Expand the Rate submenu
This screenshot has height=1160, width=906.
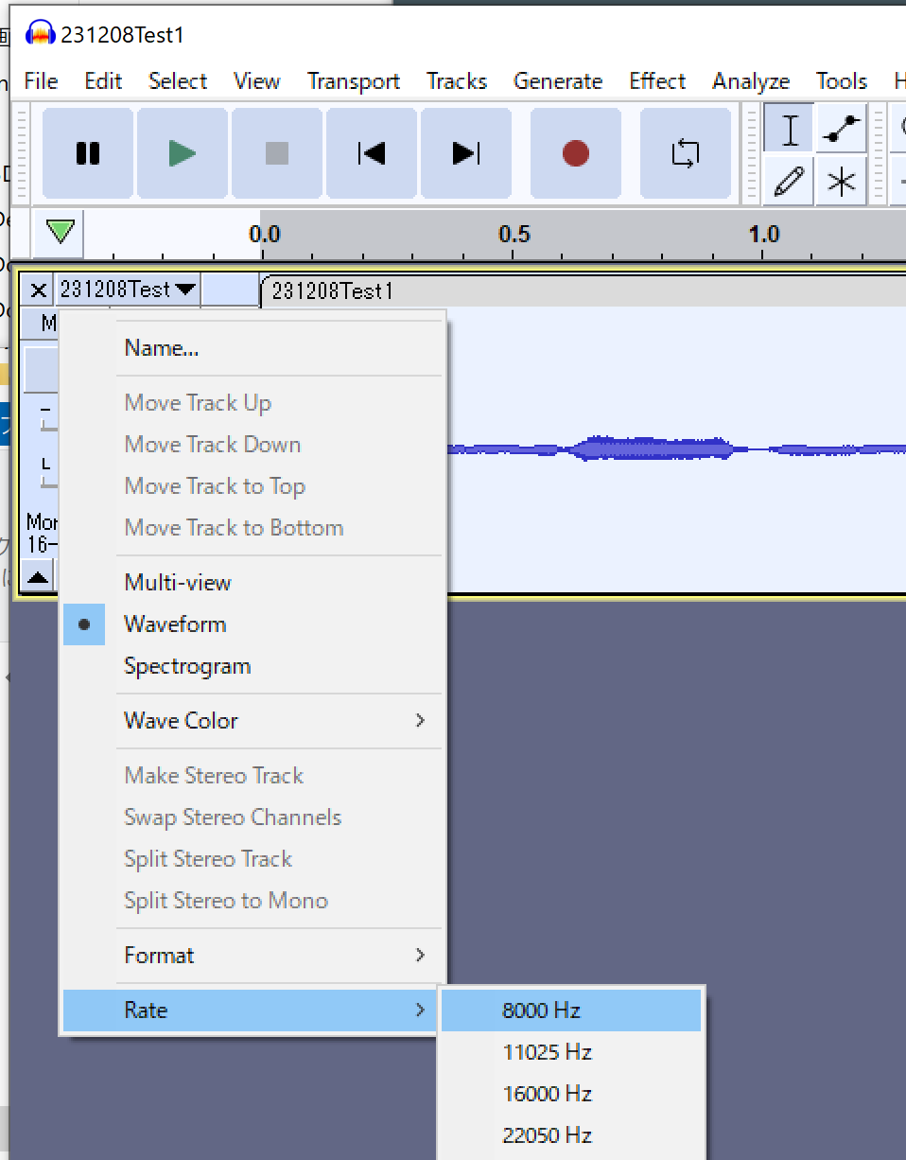[253, 1011]
